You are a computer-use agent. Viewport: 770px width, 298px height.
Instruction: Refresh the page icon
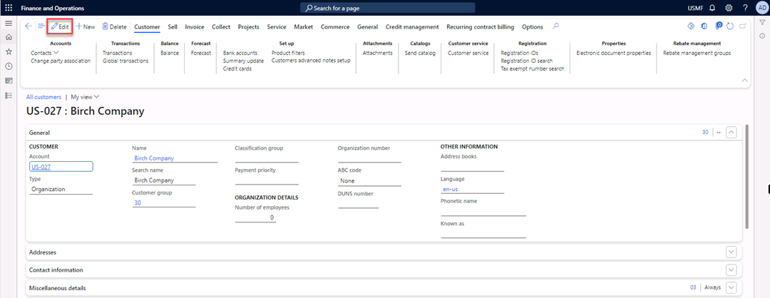click(x=729, y=26)
